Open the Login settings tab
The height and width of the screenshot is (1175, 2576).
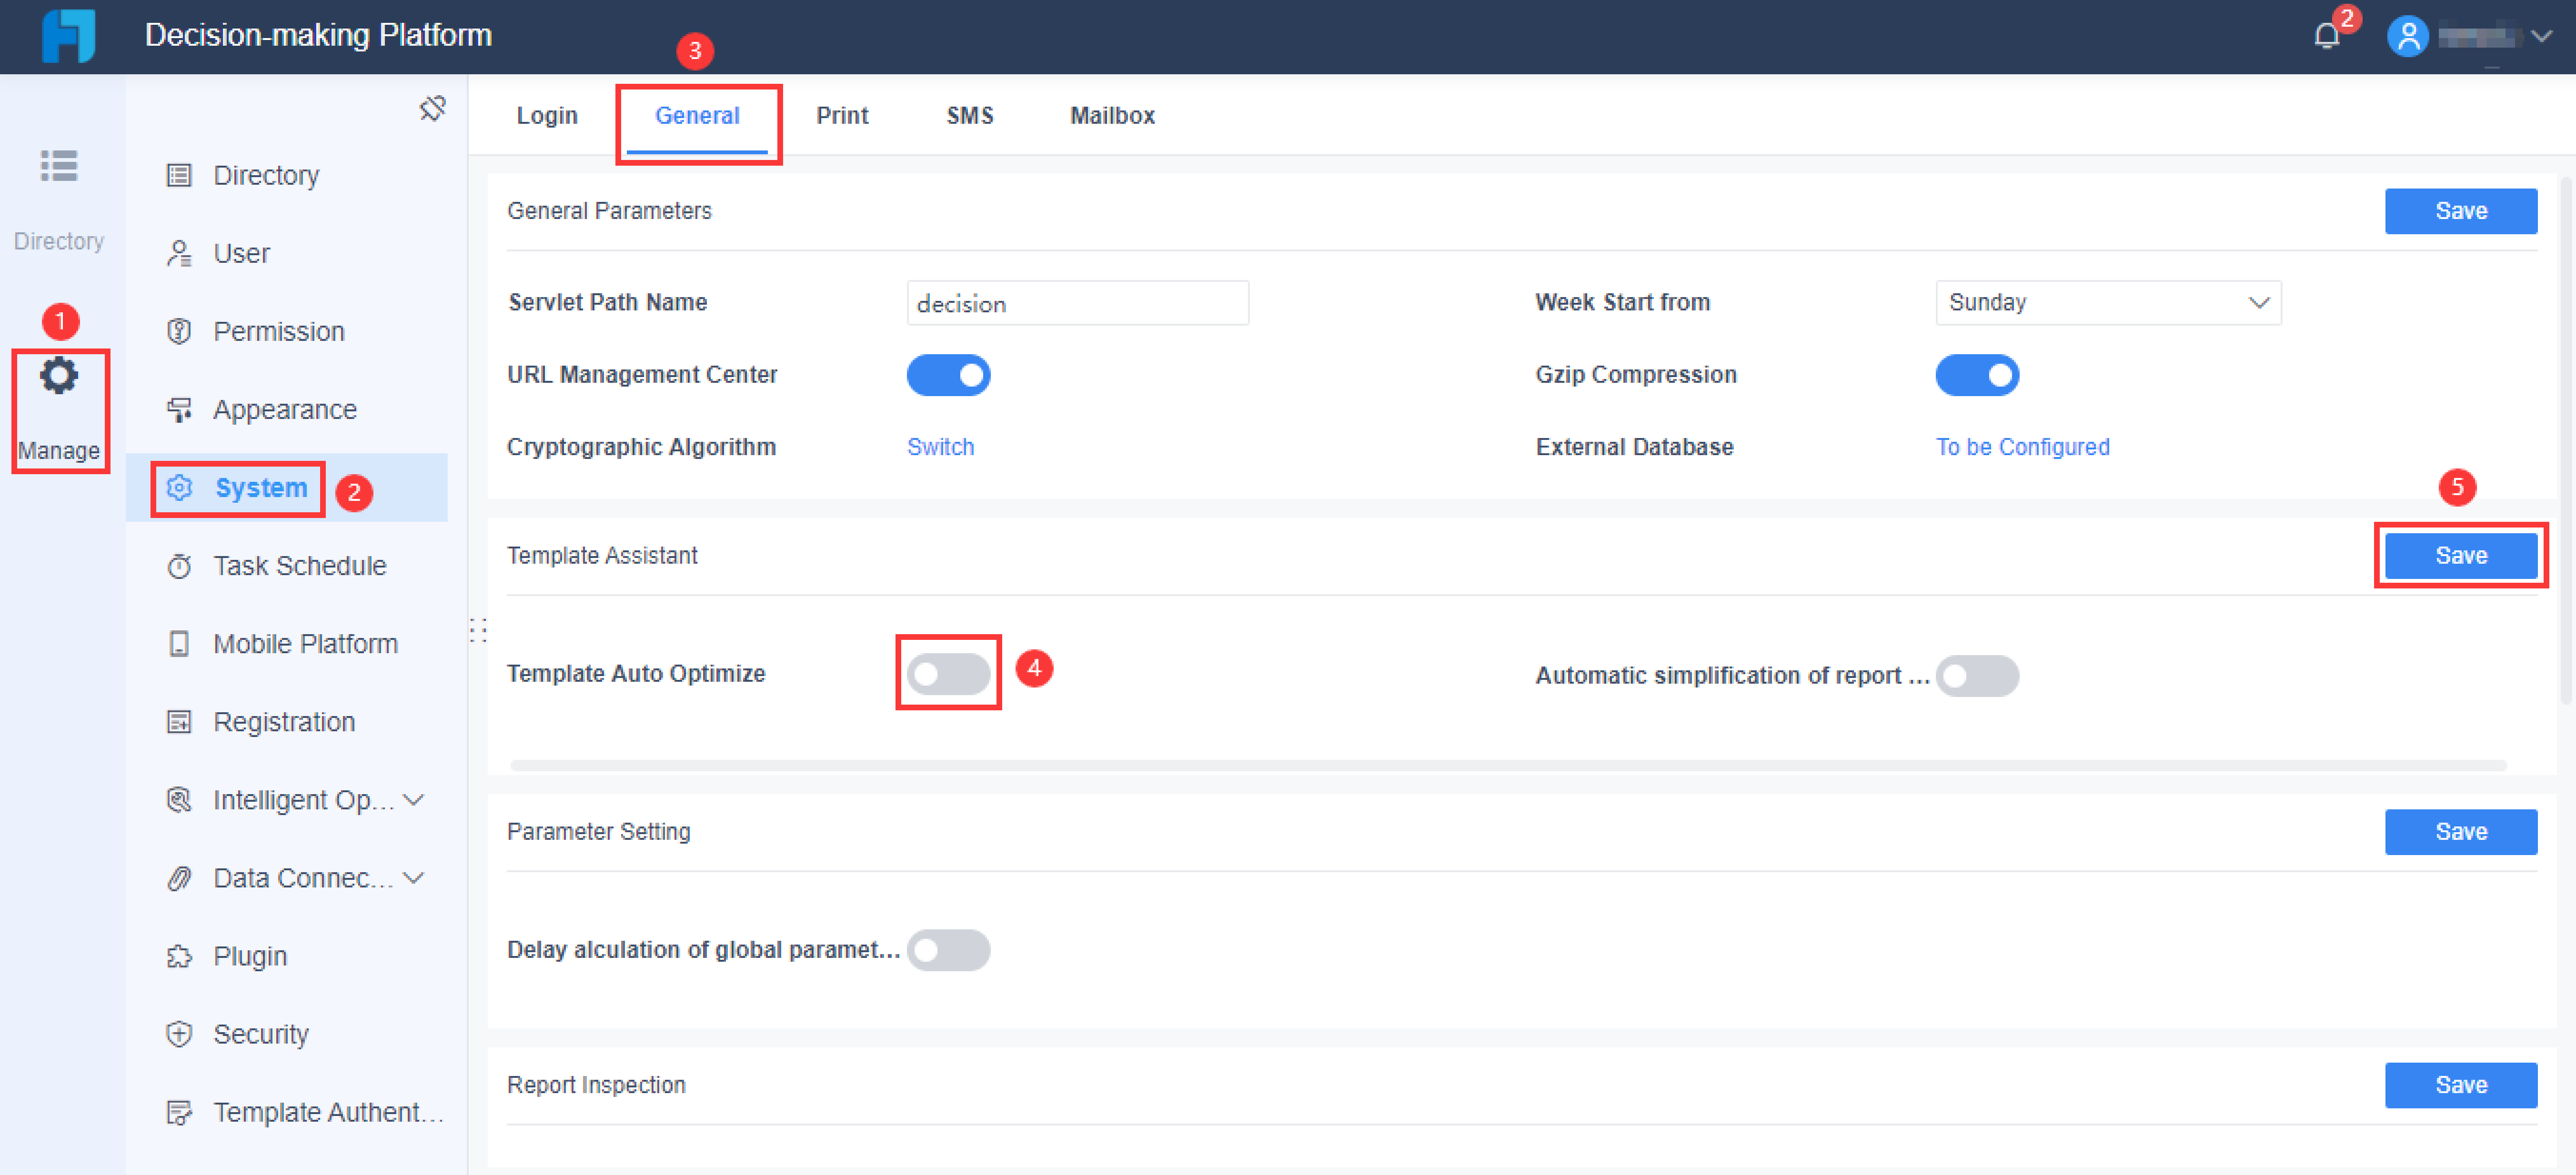pos(546,115)
